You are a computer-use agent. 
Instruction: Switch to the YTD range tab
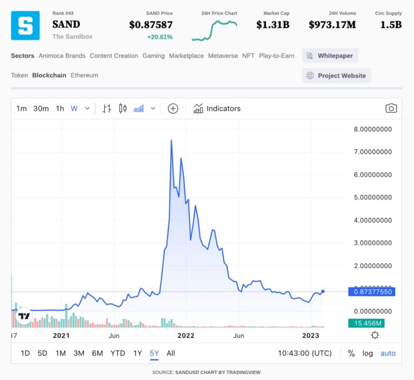click(118, 353)
